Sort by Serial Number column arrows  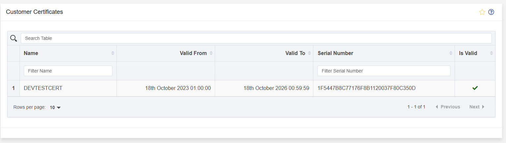point(451,53)
